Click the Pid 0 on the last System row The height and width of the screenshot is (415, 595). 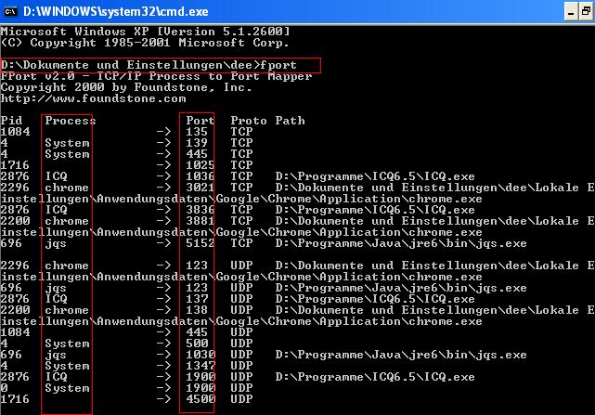click(x=4, y=388)
